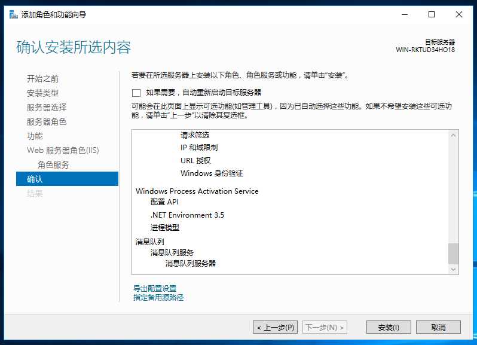Select the 消息队列服务器 entry
477x345 pixels.
[191, 264]
